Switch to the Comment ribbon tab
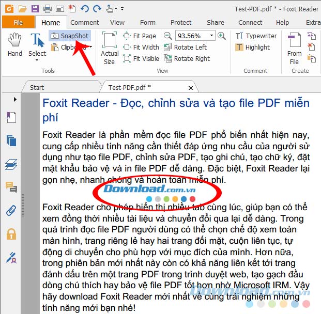The width and height of the screenshot is (321, 314). click(x=85, y=22)
